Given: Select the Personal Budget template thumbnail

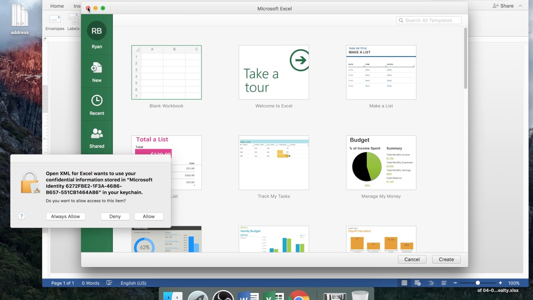Looking at the screenshot, I should pos(167,239).
